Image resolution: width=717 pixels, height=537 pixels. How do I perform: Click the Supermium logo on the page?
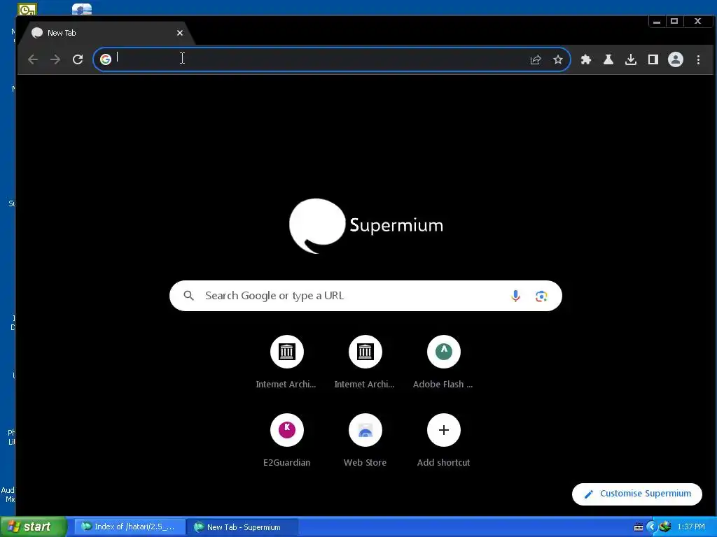tap(366, 226)
